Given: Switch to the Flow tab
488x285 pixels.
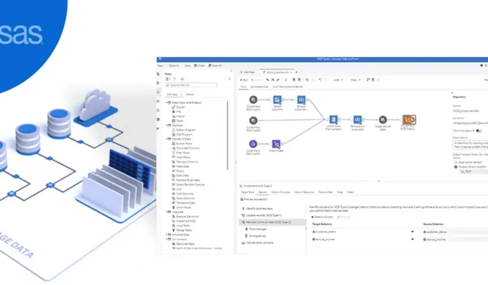Looking at the screenshot, I should point(244,87).
